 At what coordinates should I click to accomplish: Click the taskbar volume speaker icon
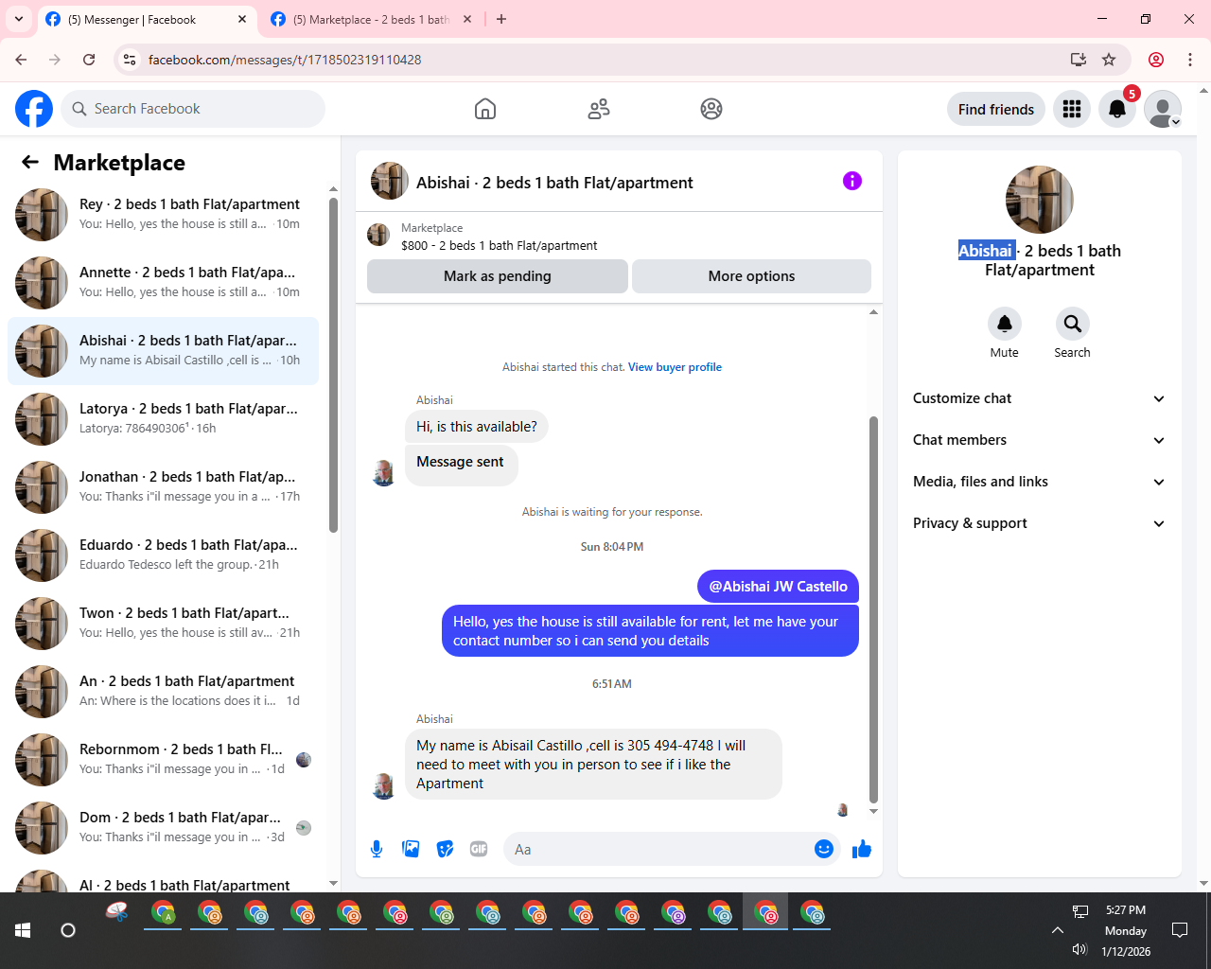pyautogui.click(x=1079, y=949)
